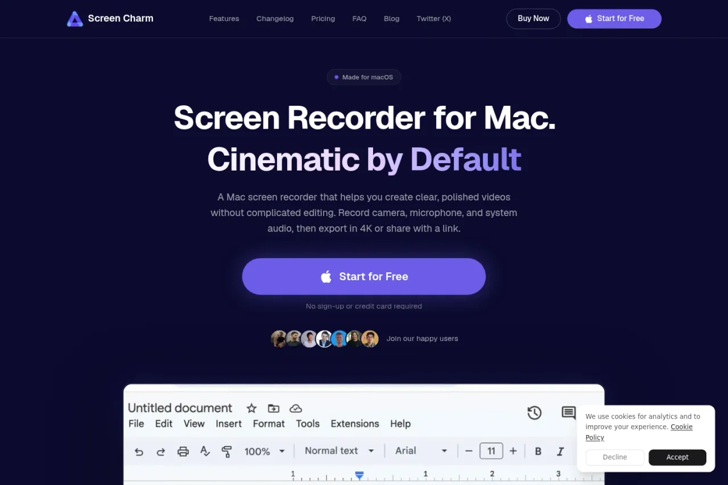Click the Untitled document title field
This screenshot has width=728, height=485.
pyautogui.click(x=180, y=408)
